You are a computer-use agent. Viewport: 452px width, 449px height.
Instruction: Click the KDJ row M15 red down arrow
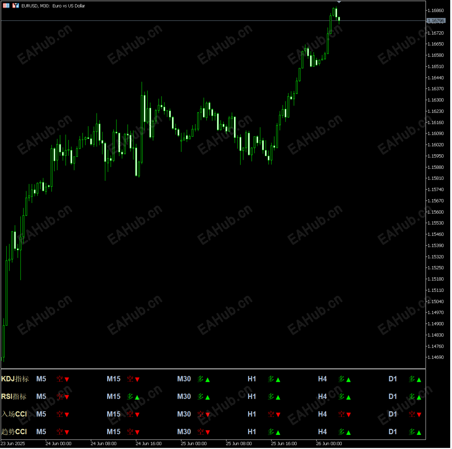(x=137, y=379)
